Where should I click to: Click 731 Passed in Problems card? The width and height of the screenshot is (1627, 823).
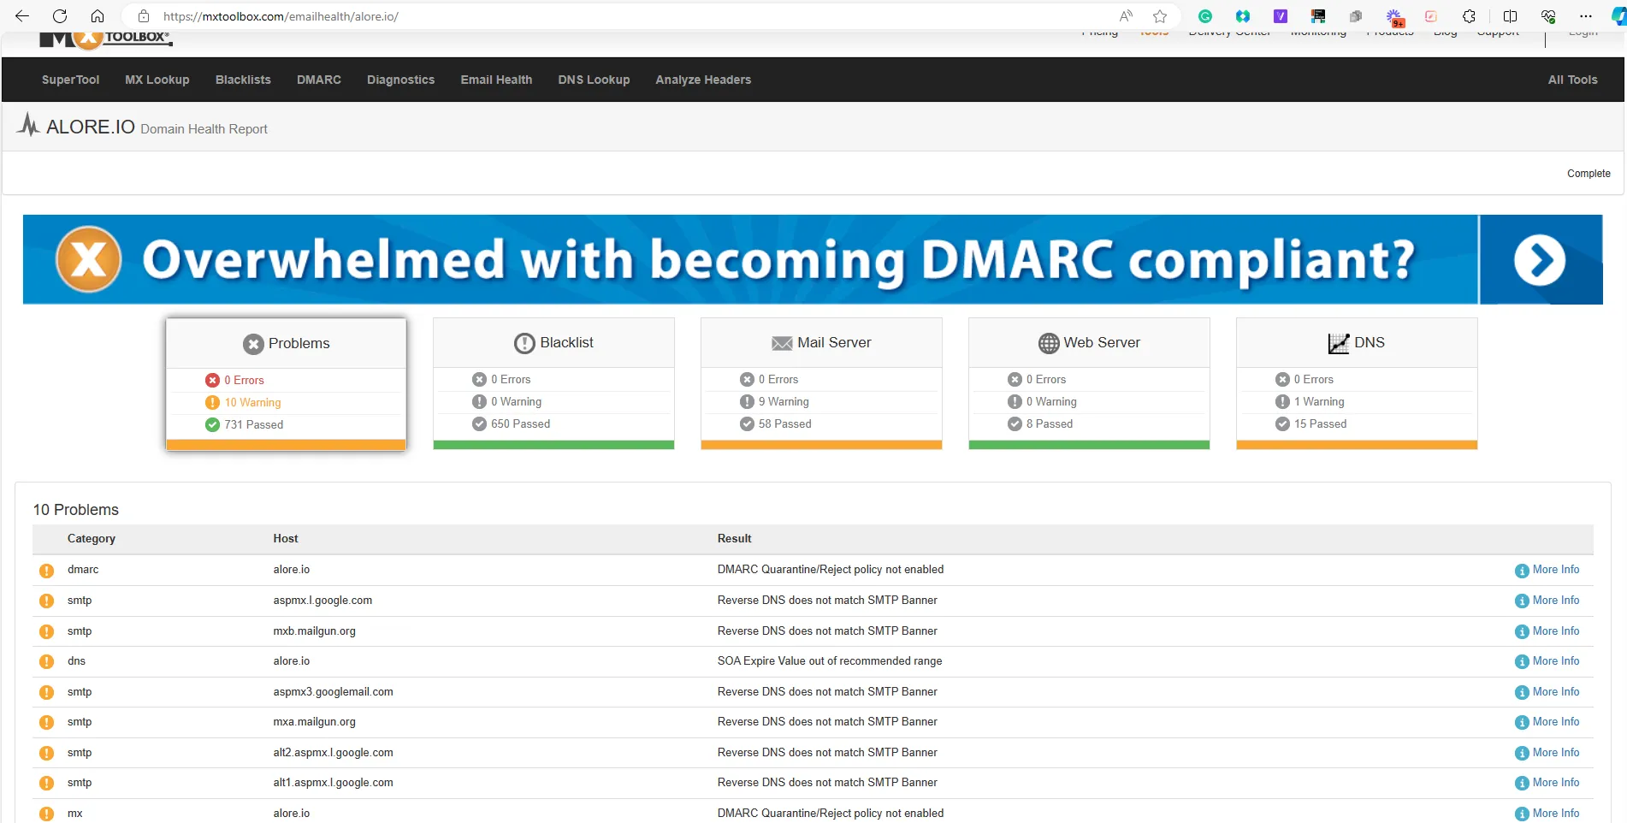coord(253,424)
